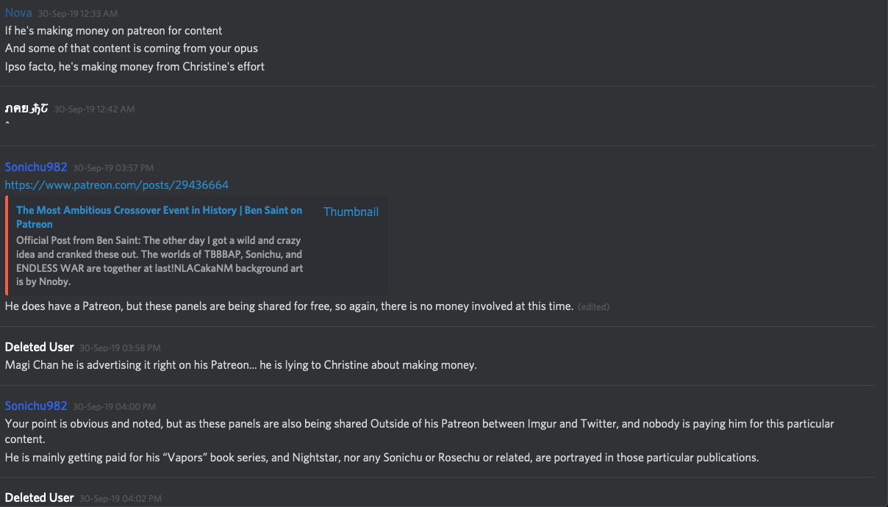The image size is (888, 507).
Task: Click the username written in stylized script
Action: point(26,109)
